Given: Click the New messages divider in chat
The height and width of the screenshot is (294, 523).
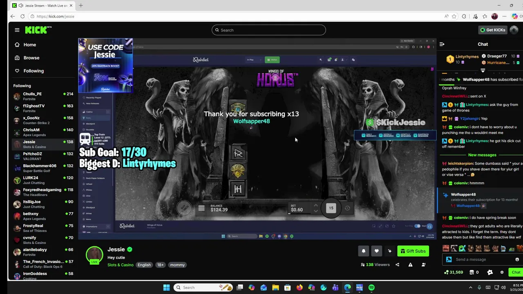Looking at the screenshot, I should tap(482, 155).
